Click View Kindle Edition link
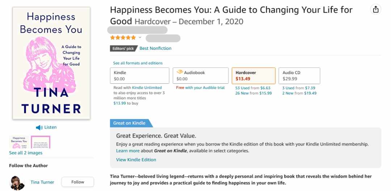391x191 pixels. 136,160
